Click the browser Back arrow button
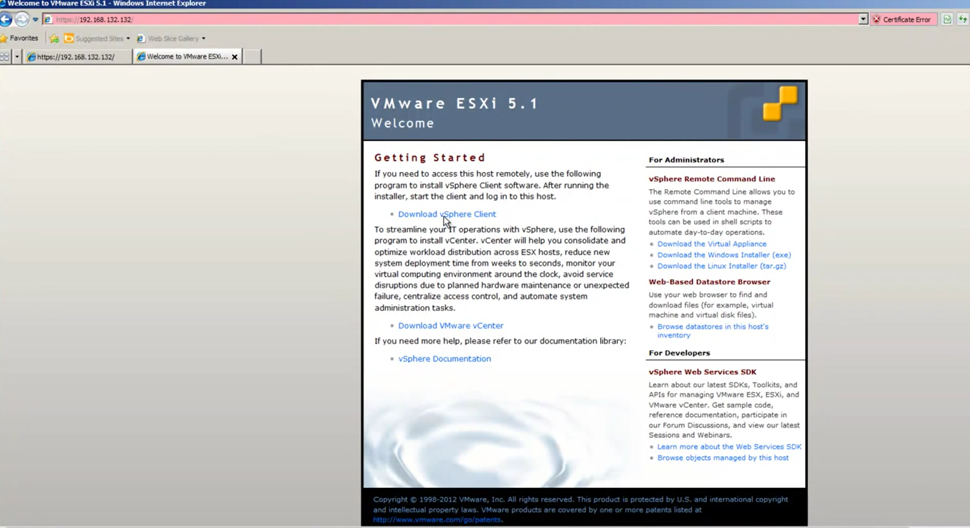 (5, 19)
